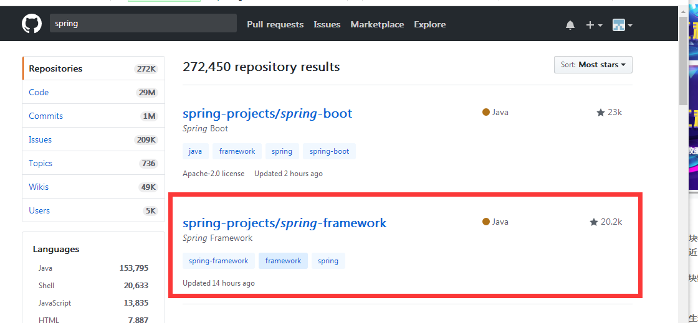
Task: Open the Sort: Most stars dropdown
Action: coord(593,65)
